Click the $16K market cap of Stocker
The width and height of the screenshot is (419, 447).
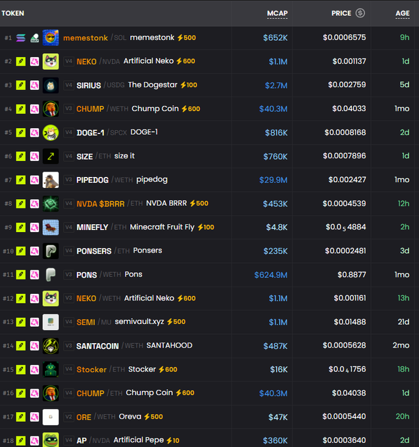pos(279,369)
